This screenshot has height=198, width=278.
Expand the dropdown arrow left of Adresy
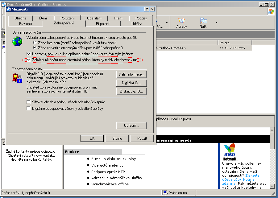[167, 23]
